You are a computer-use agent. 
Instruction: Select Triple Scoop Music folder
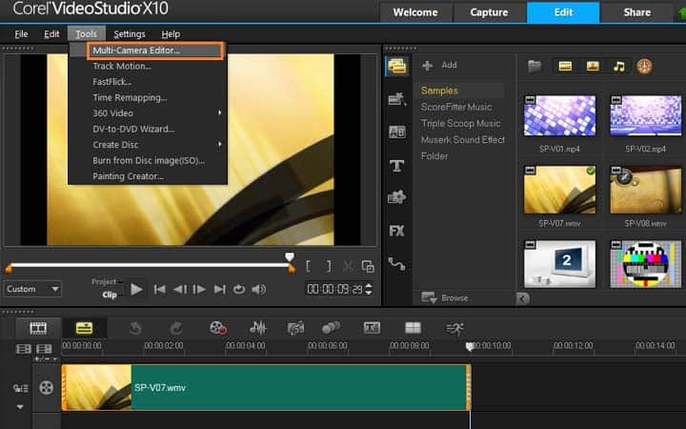coord(461,123)
